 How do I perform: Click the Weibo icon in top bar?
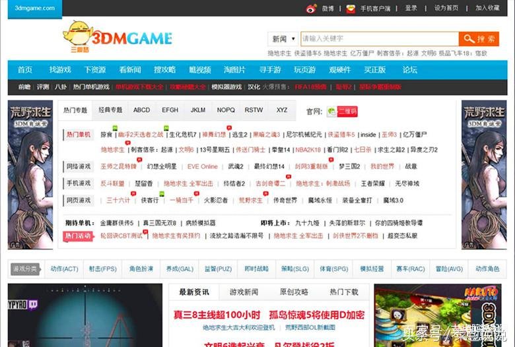click(x=311, y=9)
